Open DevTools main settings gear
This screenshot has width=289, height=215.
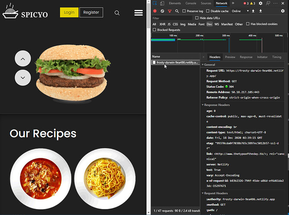(261, 3)
